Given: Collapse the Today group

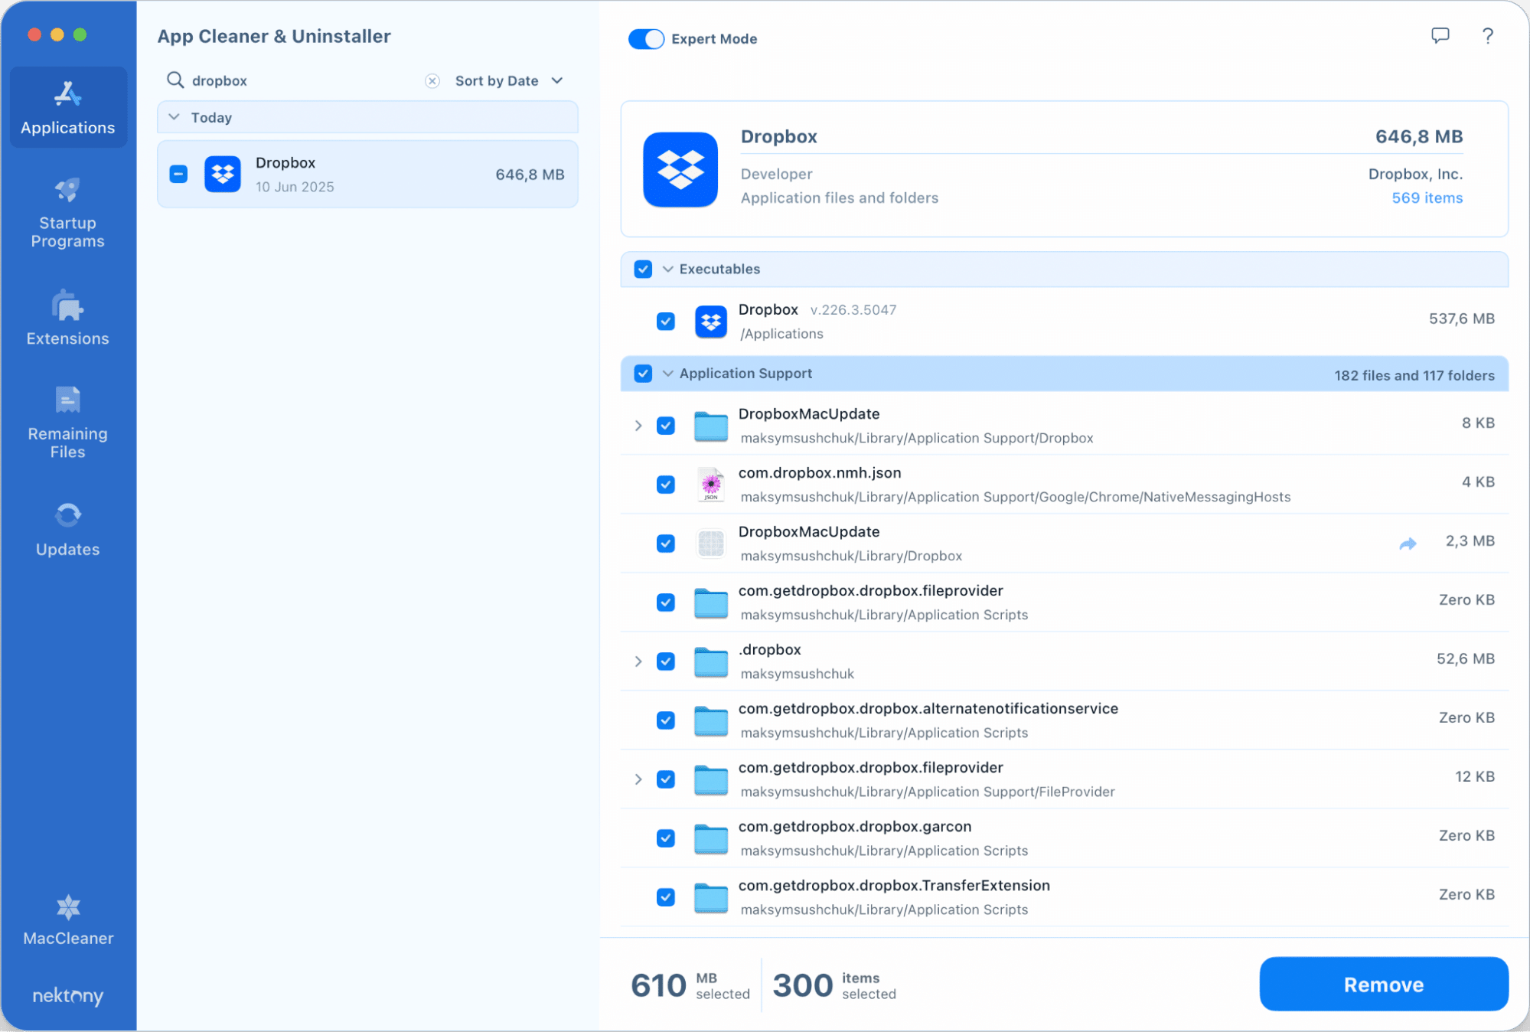Looking at the screenshot, I should 175,118.
